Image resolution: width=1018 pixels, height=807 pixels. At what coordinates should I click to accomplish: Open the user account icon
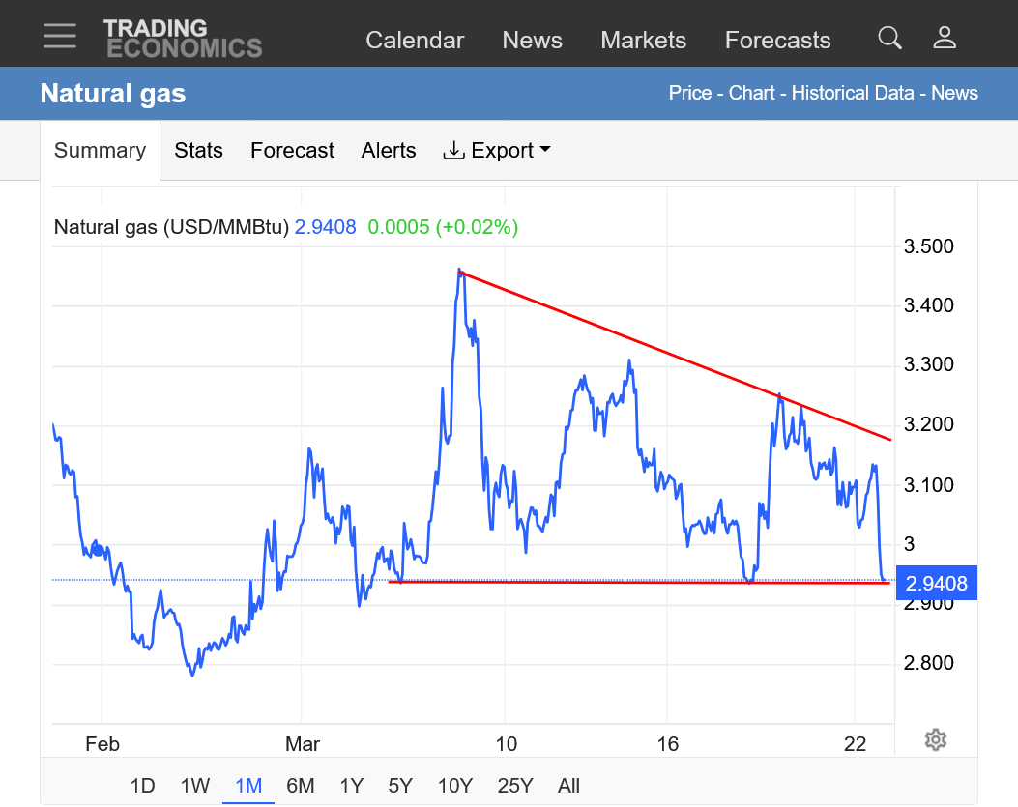pos(945,38)
